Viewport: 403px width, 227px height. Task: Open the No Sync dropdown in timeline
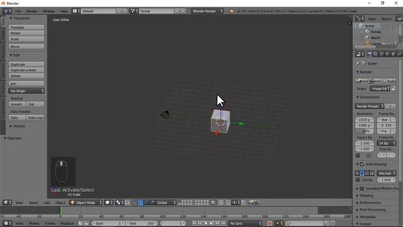(x=245, y=223)
